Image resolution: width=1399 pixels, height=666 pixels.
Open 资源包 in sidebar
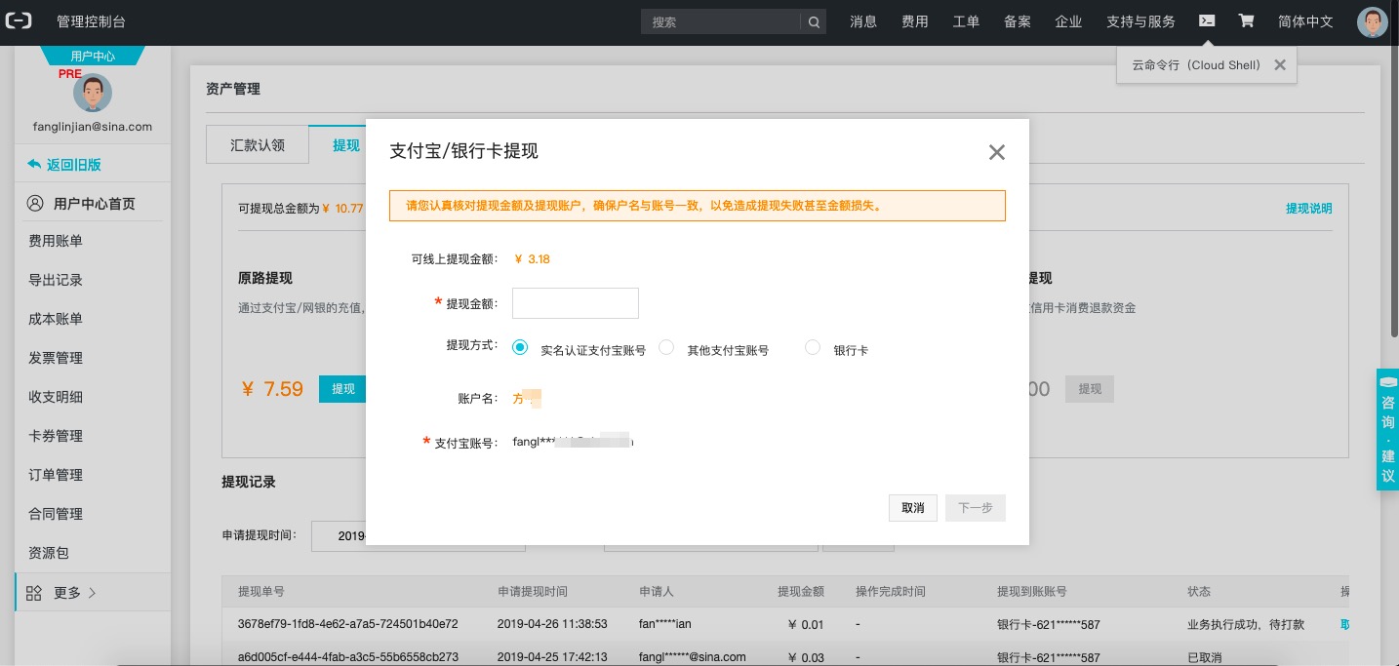click(x=49, y=553)
